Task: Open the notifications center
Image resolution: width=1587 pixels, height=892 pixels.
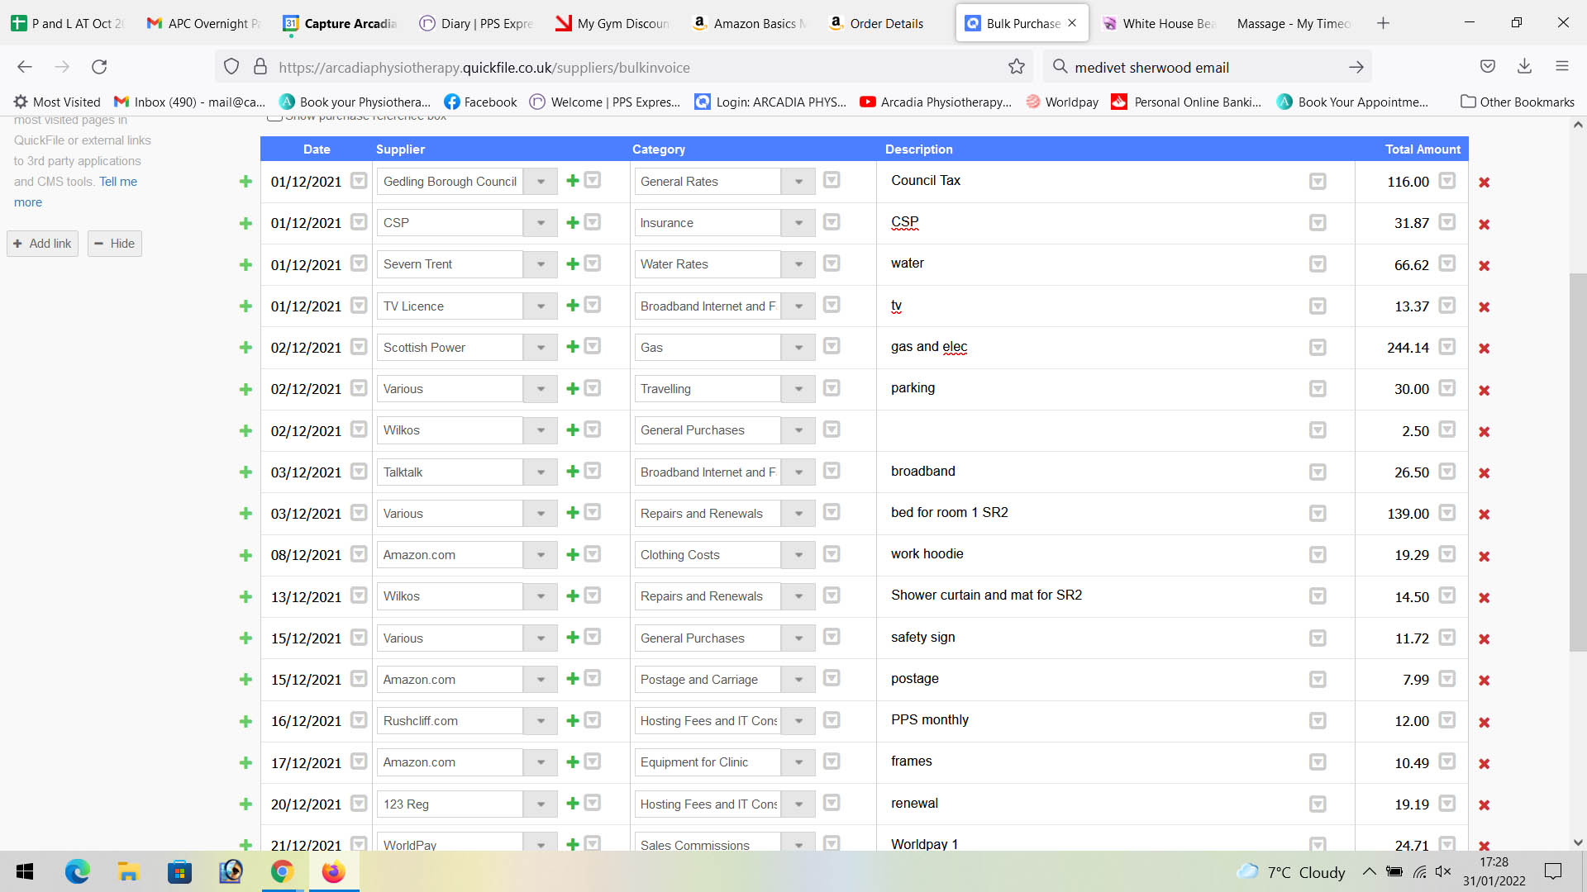Action: pyautogui.click(x=1553, y=871)
